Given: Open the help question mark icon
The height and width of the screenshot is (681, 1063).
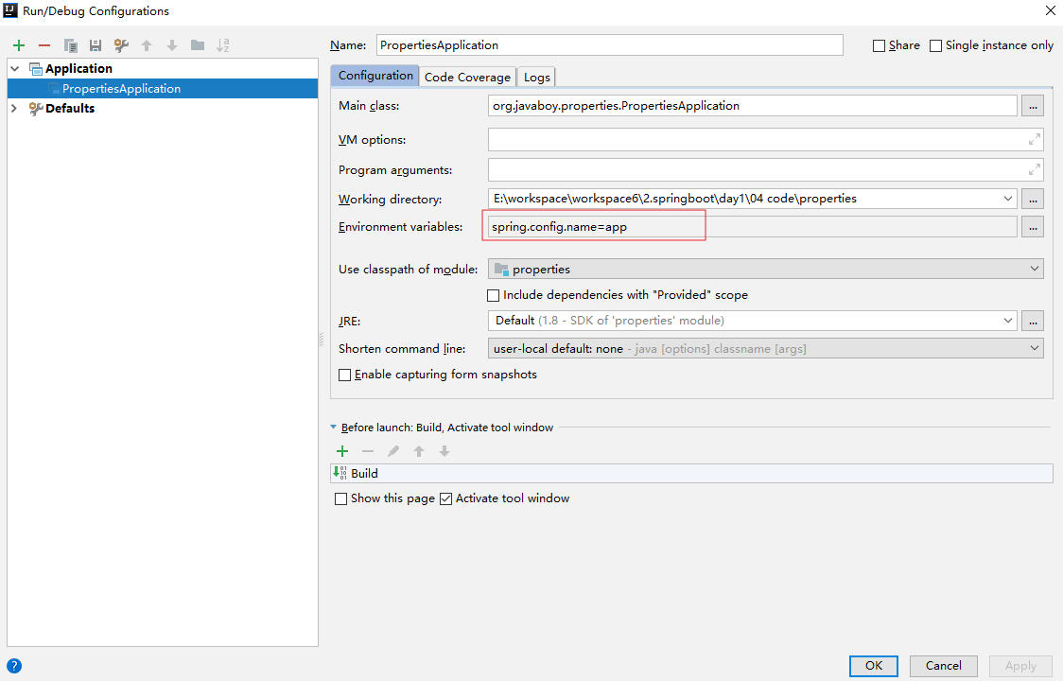Looking at the screenshot, I should (14, 666).
